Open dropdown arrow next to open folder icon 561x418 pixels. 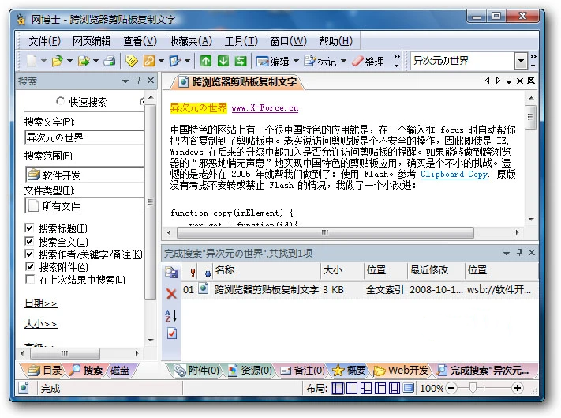tap(69, 61)
